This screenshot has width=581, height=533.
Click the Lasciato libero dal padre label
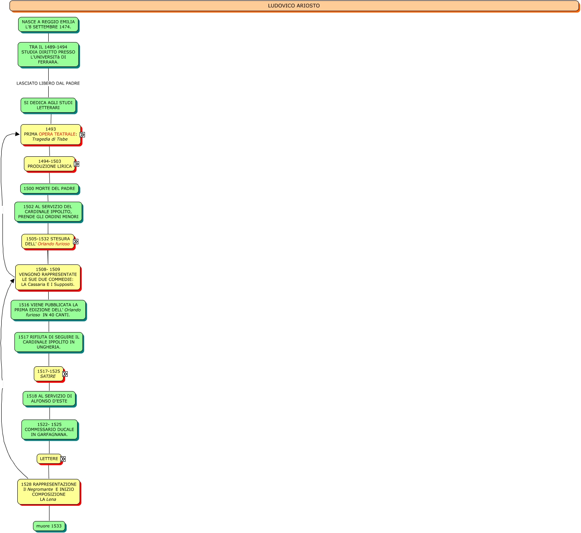pos(48,83)
